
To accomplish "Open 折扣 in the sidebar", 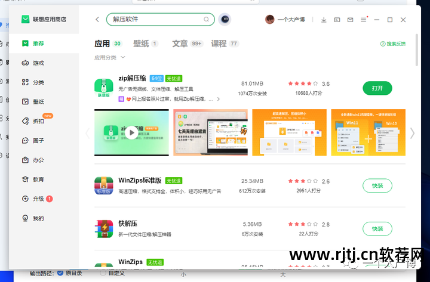I will click(44, 121).
